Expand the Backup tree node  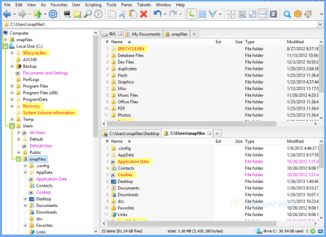pyautogui.click(x=12, y=66)
